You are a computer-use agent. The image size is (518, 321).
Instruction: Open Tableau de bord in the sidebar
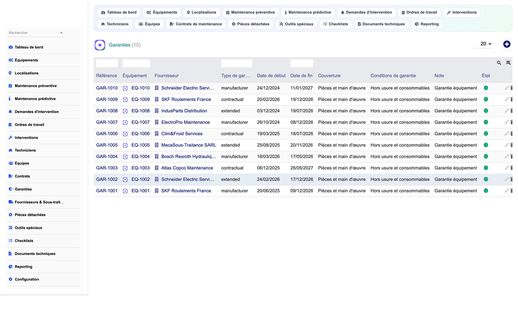28,47
